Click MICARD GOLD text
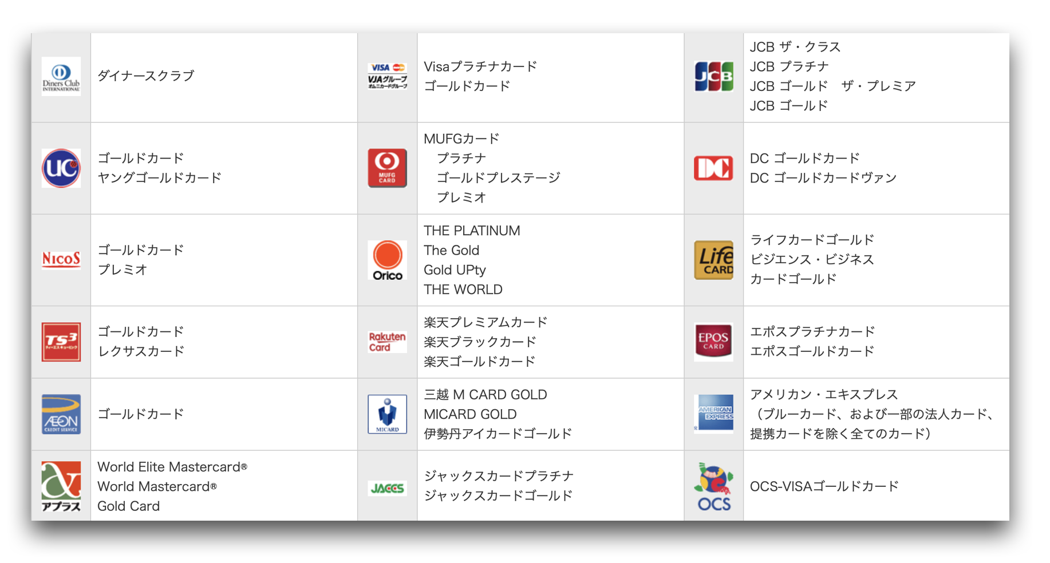1050x563 pixels. tap(470, 414)
